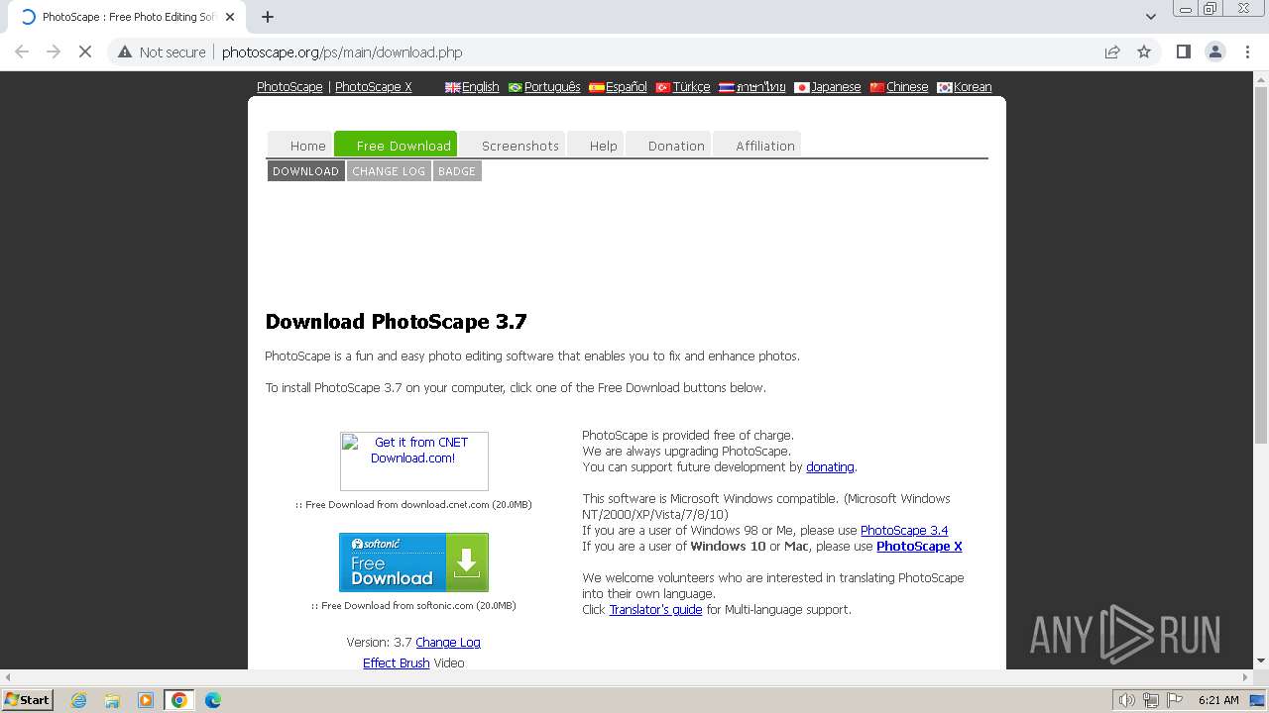
Task: Select the Free Download tab
Action: tap(396, 145)
